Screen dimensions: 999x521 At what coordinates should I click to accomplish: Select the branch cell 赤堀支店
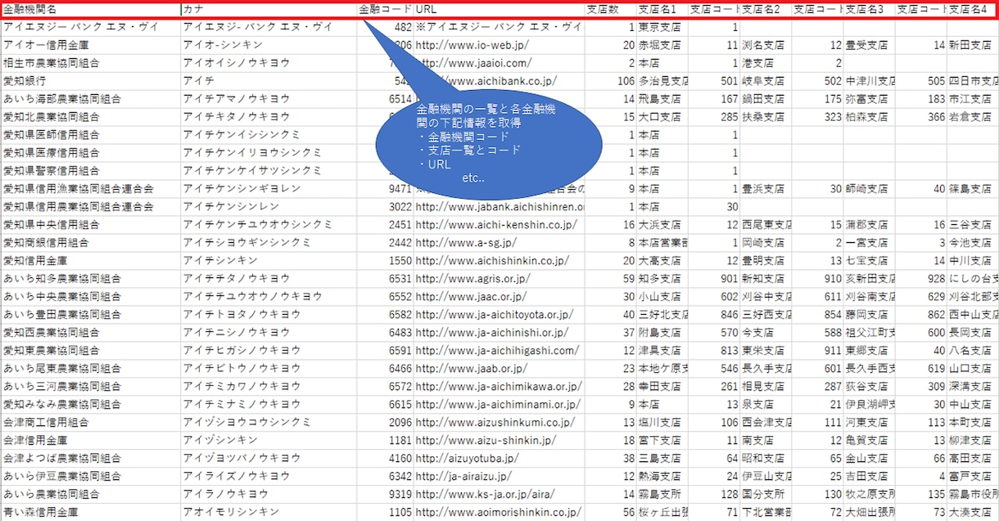(662, 45)
